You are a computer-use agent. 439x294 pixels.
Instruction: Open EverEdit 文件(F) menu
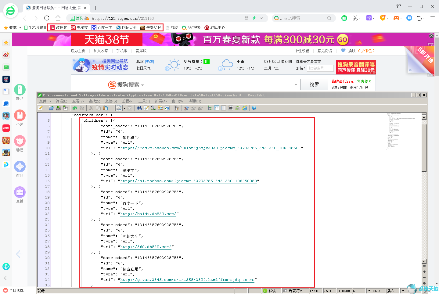45,101
